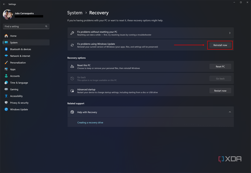Click the Advanced startup title text
The height and width of the screenshot is (173, 251).
[86, 89]
